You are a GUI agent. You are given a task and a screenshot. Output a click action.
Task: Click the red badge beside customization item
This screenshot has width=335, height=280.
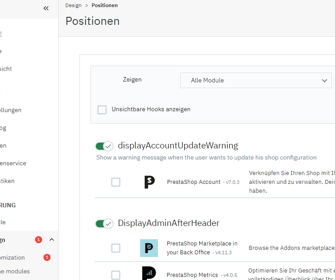pyautogui.click(x=47, y=257)
